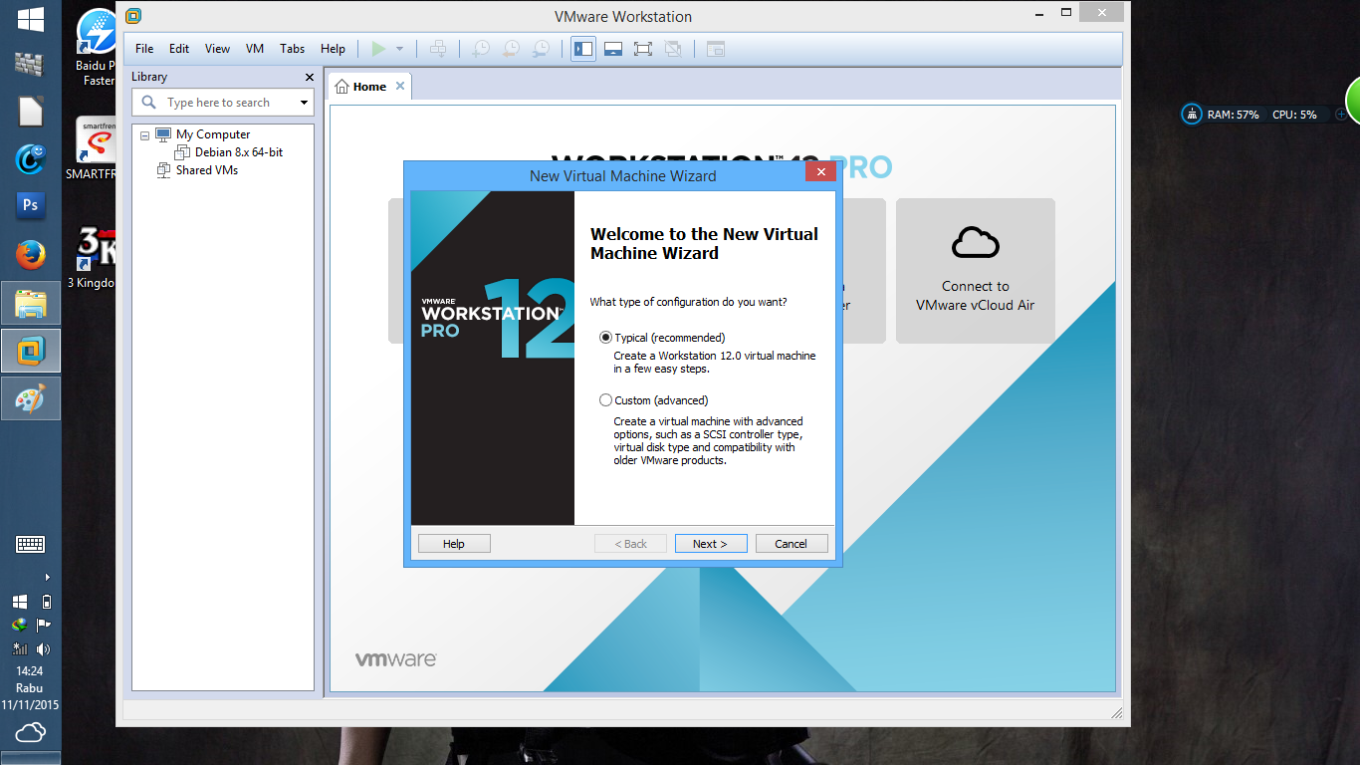The image size is (1360, 765).
Task: Click the Windows Start button
Action: tap(30, 19)
